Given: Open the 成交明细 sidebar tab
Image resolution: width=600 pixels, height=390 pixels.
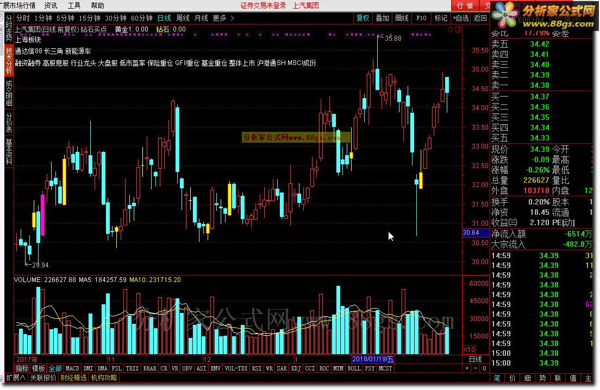Looking at the screenshot, I should pos(9,93).
